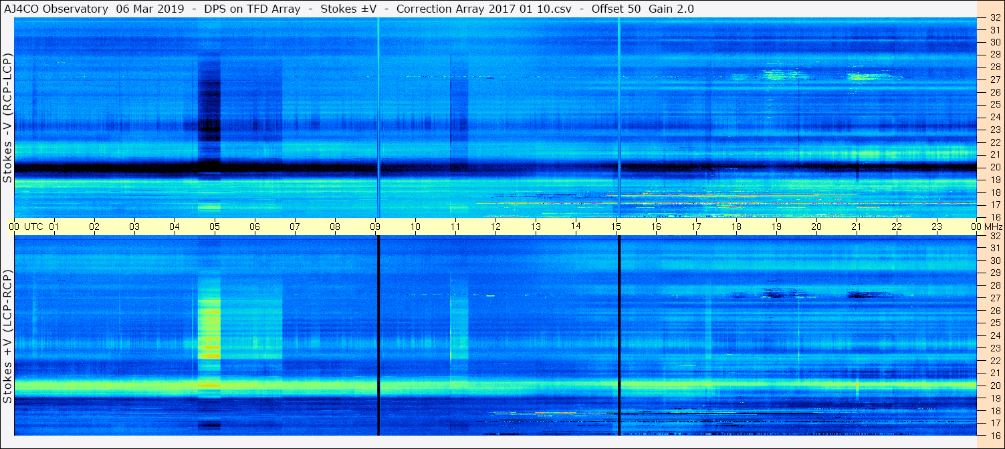Screen dimensions: 1005x449
Task: Select the 22 hour tick on the time axis
Action: (897, 227)
